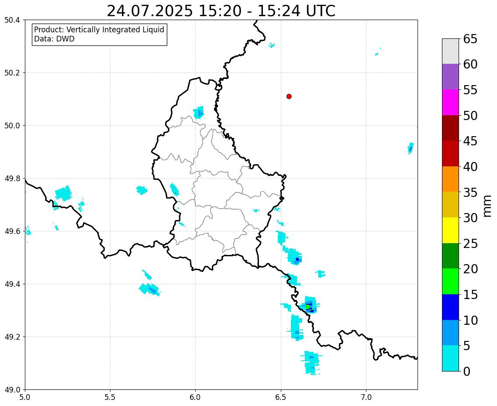Select the light blue 5-10 colorbar segment

[x=450, y=333]
